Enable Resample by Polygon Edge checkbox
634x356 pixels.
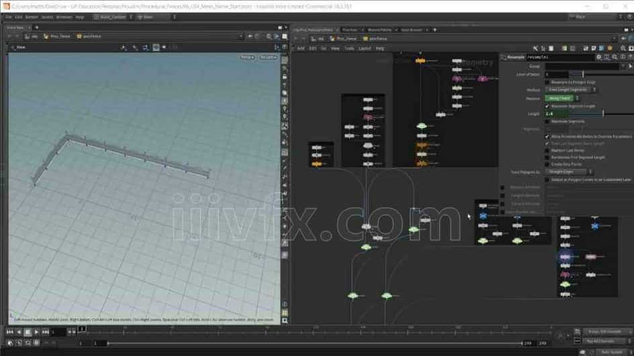click(547, 82)
